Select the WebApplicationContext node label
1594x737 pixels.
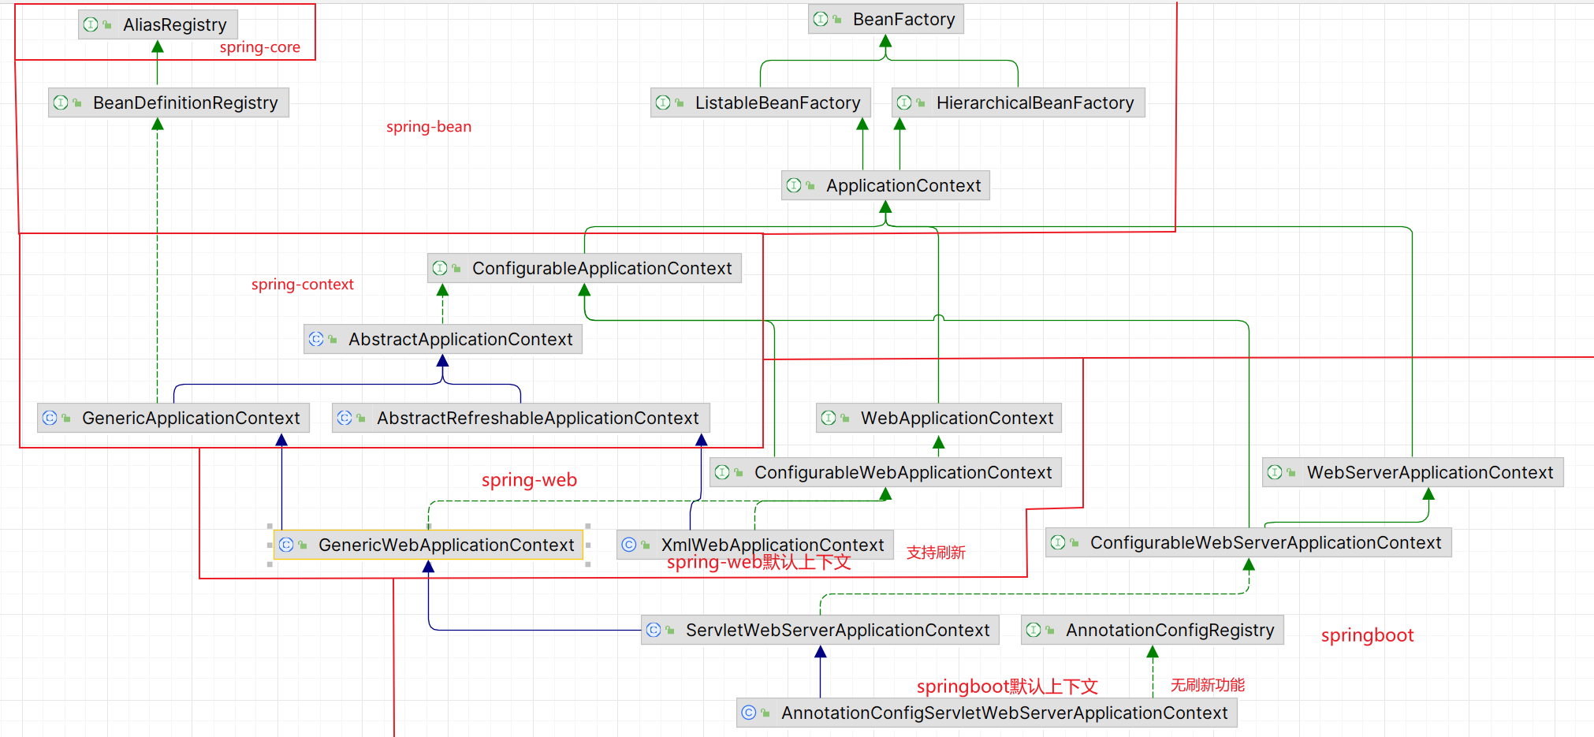tap(957, 419)
